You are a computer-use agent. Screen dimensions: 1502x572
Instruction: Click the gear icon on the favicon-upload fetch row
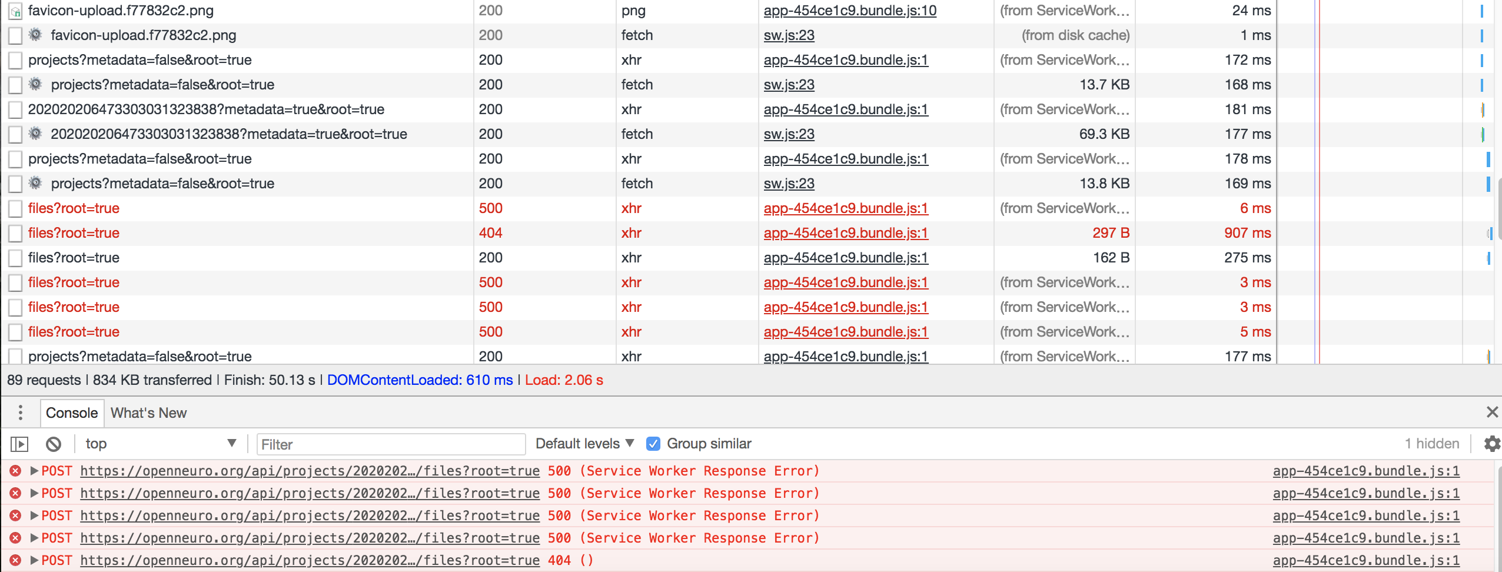point(36,35)
